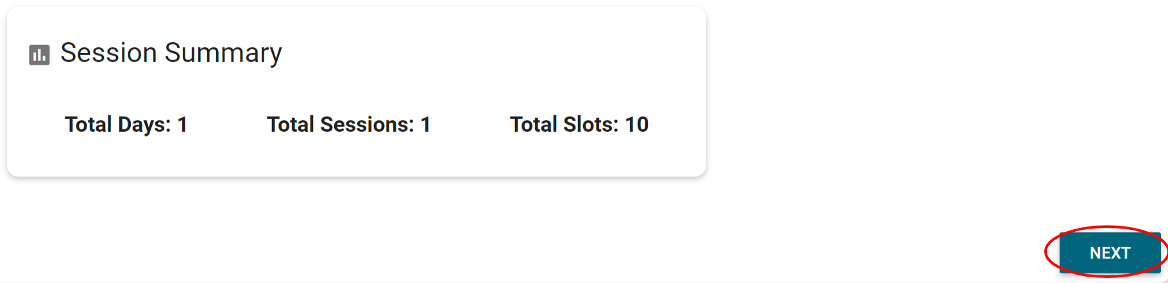This screenshot has width=1168, height=283.
Task: Click the number 1 after Total Sessions
Action: click(x=425, y=124)
